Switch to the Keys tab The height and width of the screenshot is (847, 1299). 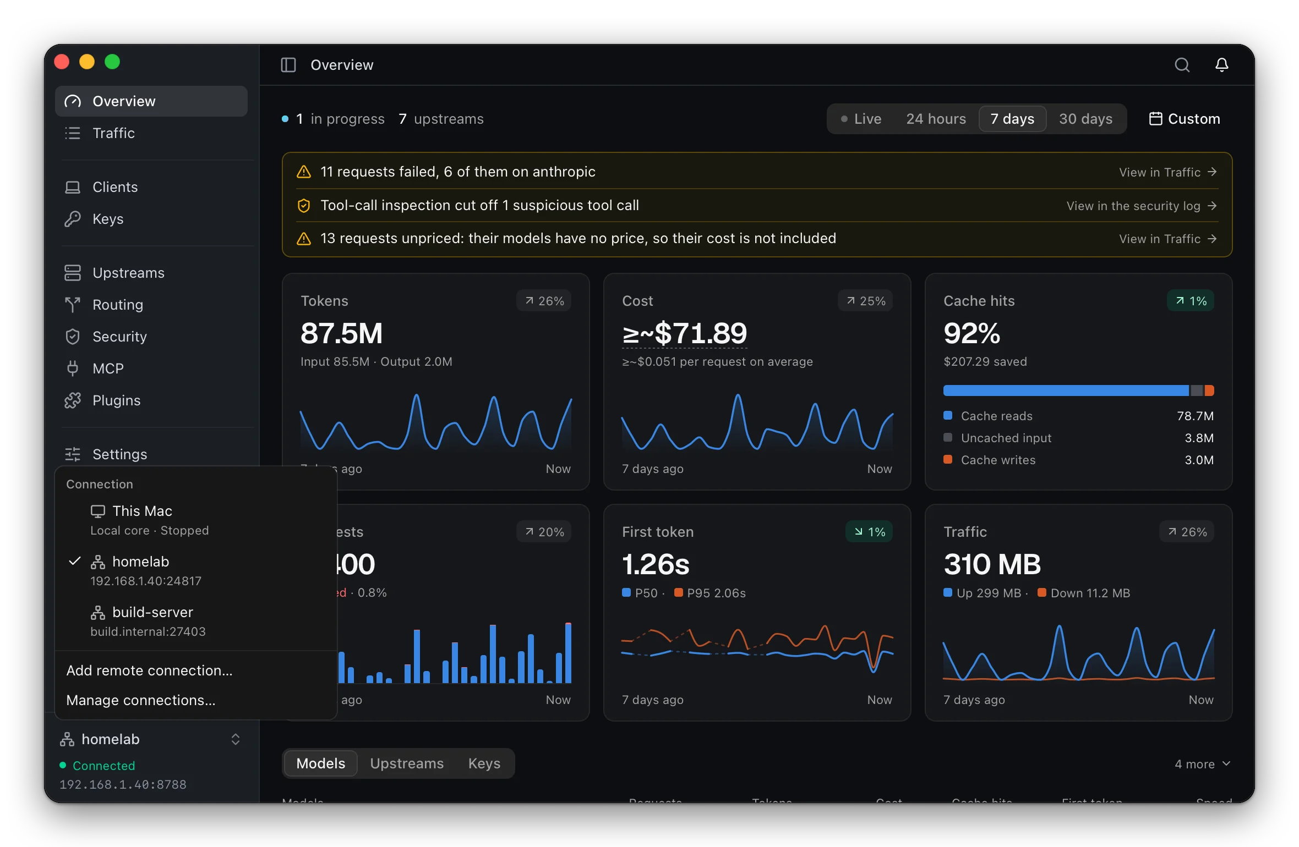click(x=484, y=763)
